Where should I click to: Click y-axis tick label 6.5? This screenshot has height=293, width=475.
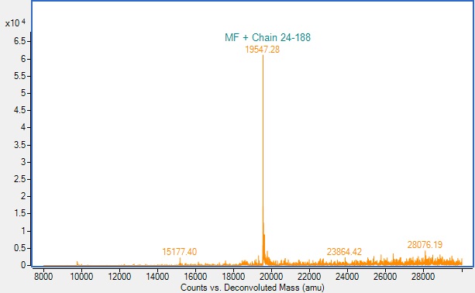point(20,41)
